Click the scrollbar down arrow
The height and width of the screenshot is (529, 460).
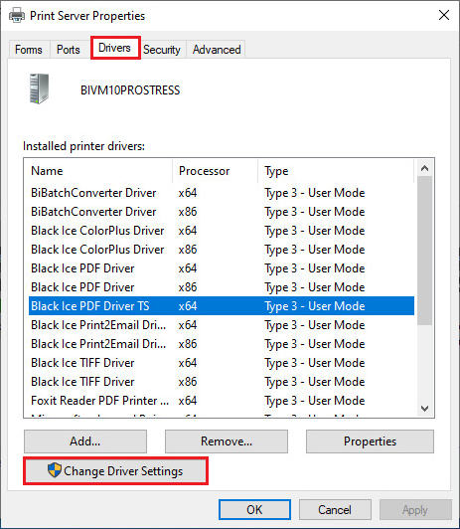[424, 409]
